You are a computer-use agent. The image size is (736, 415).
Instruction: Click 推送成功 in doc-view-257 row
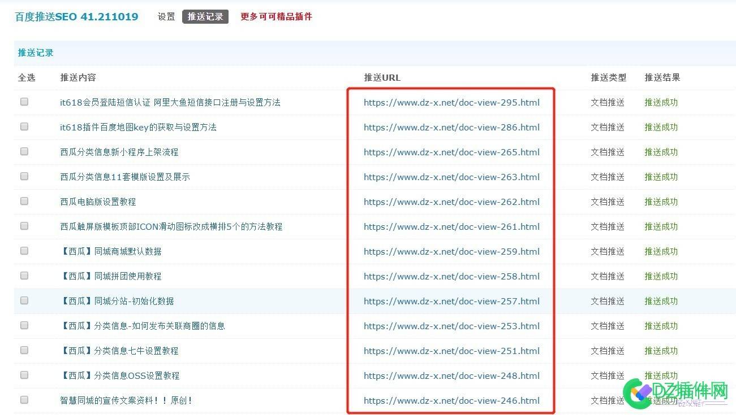click(661, 302)
